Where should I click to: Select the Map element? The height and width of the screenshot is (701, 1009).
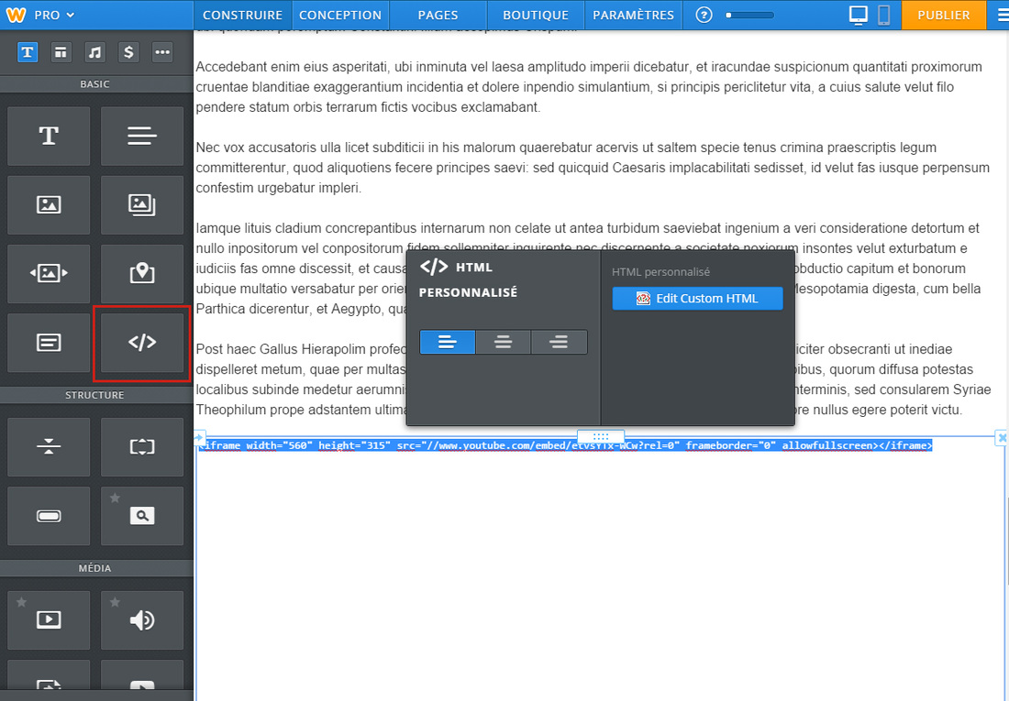point(142,273)
